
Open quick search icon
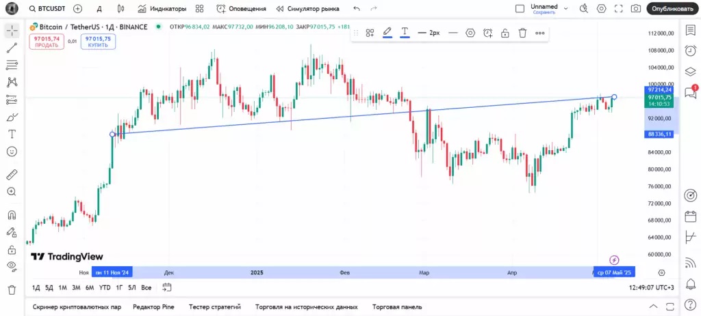click(584, 8)
